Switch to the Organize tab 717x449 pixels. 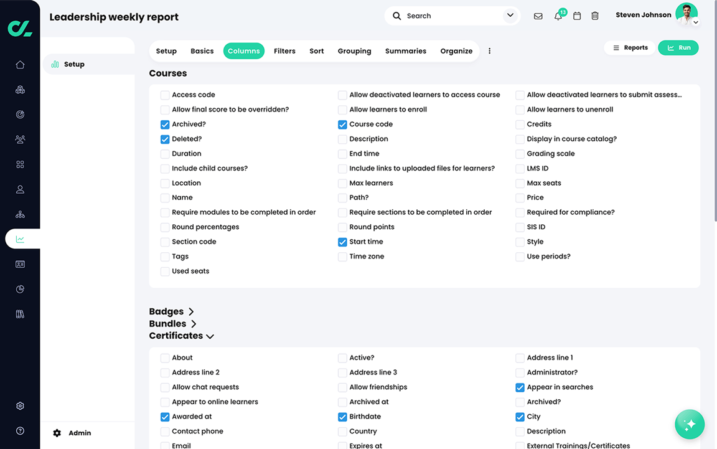(x=456, y=51)
